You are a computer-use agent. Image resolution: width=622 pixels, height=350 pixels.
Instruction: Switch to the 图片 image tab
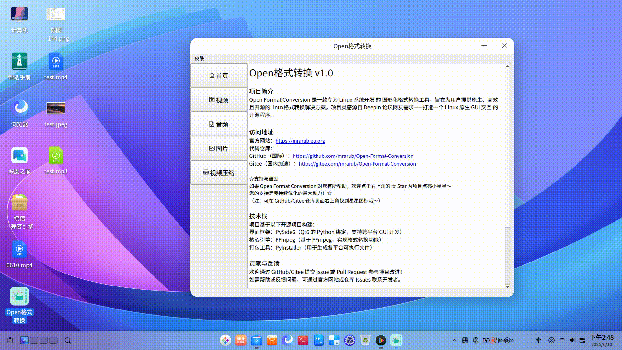[219, 148]
